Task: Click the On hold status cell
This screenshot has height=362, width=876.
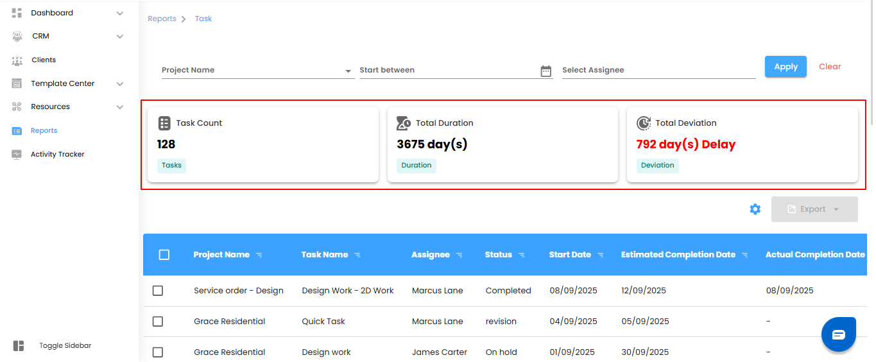Action: tap(501, 352)
